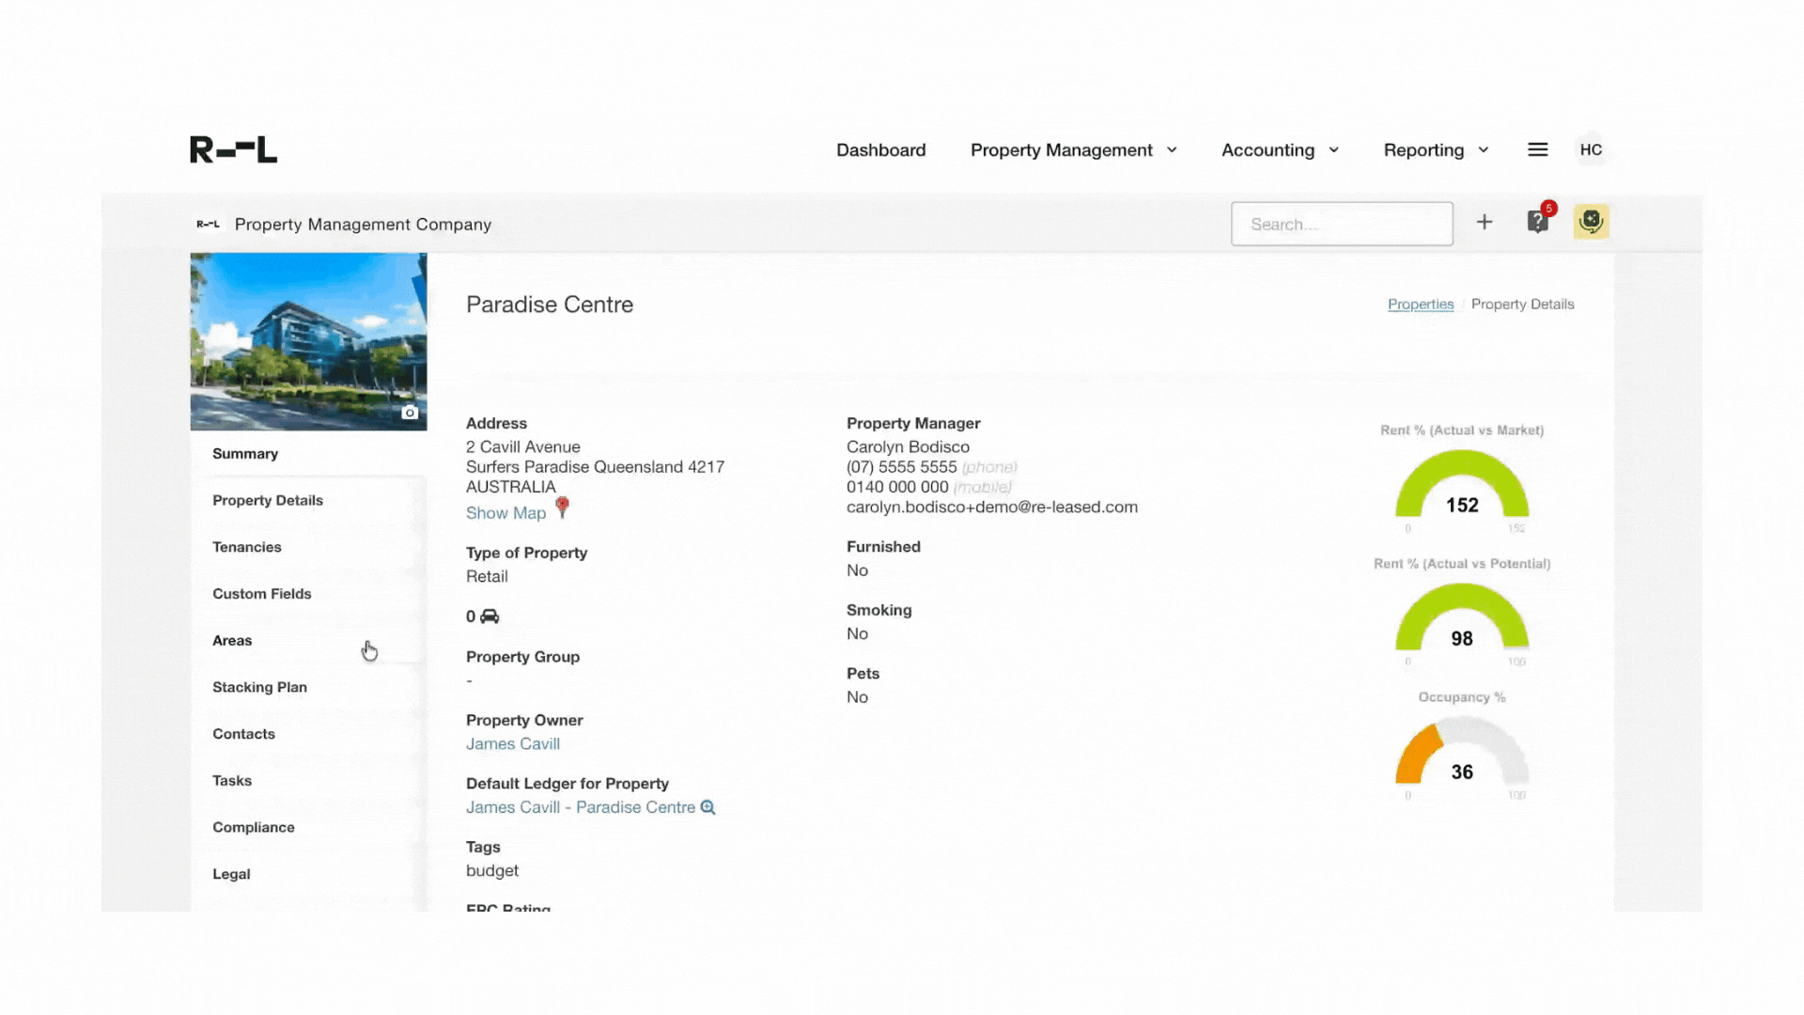Click the HC user avatar
The height and width of the screenshot is (1015, 1804).
pos(1591,150)
